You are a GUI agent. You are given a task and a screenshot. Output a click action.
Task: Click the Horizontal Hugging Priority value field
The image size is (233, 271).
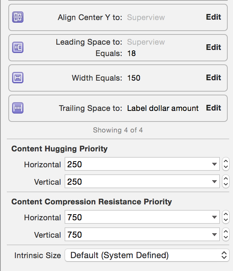[x=136, y=165]
